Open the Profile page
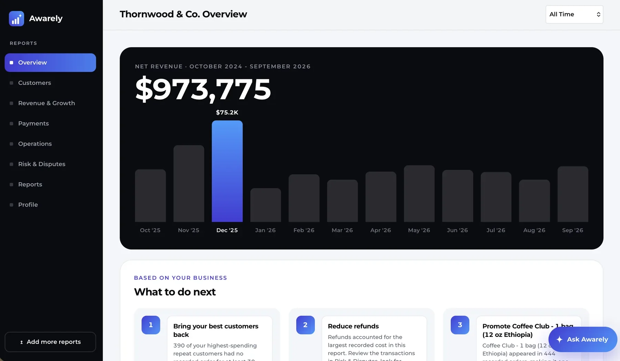 click(50, 205)
